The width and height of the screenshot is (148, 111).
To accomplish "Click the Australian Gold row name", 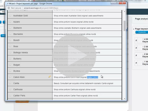I will pos(20,16).
